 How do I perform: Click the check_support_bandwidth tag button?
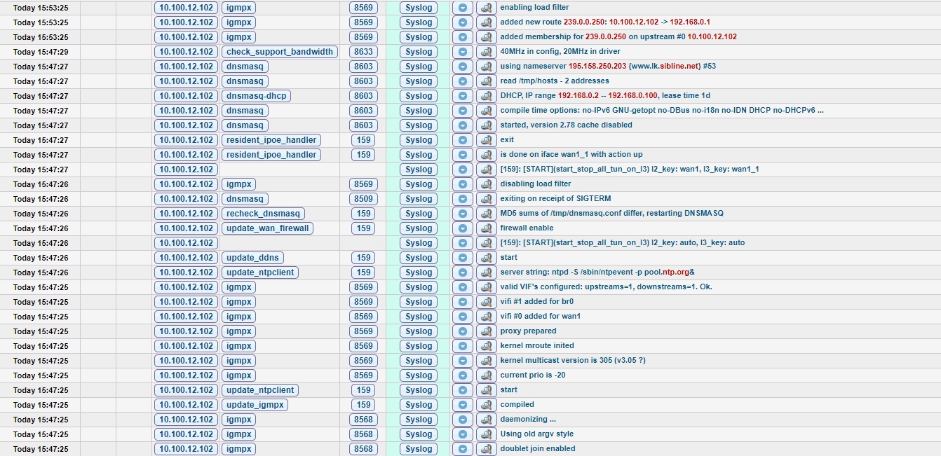[280, 52]
